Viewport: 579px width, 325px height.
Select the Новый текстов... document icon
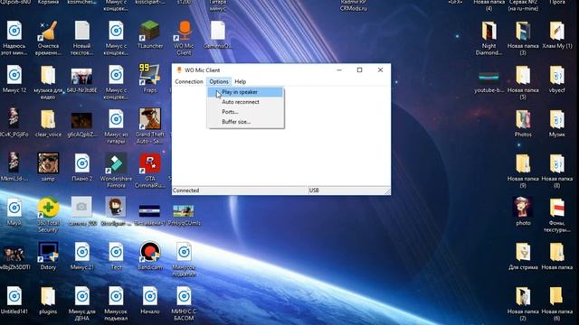82,38
